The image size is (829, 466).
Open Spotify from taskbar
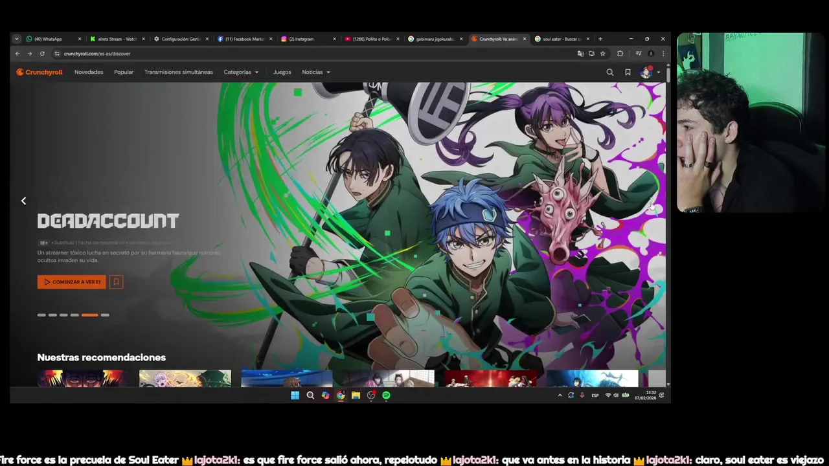[386, 395]
